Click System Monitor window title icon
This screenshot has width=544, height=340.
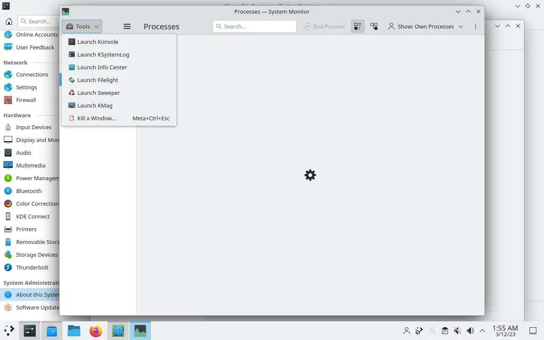[65, 11]
